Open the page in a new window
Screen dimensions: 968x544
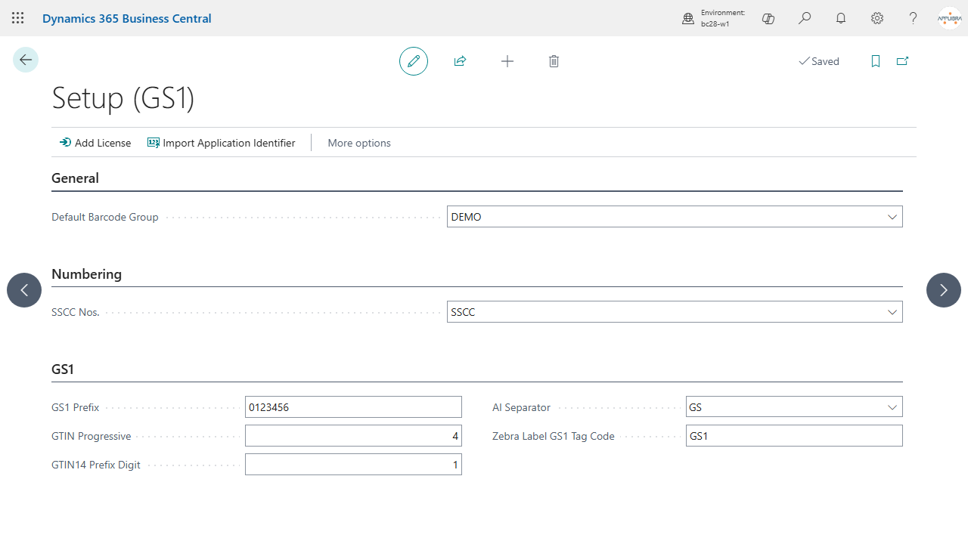(902, 61)
